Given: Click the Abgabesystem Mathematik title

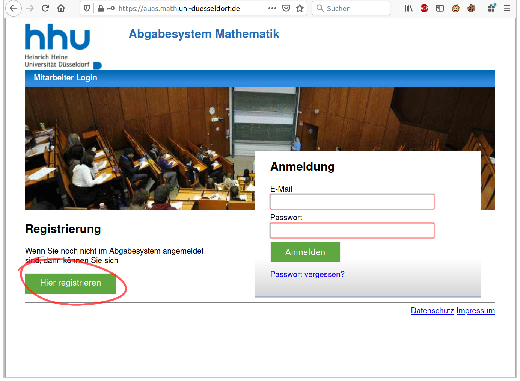Looking at the screenshot, I should [204, 34].
